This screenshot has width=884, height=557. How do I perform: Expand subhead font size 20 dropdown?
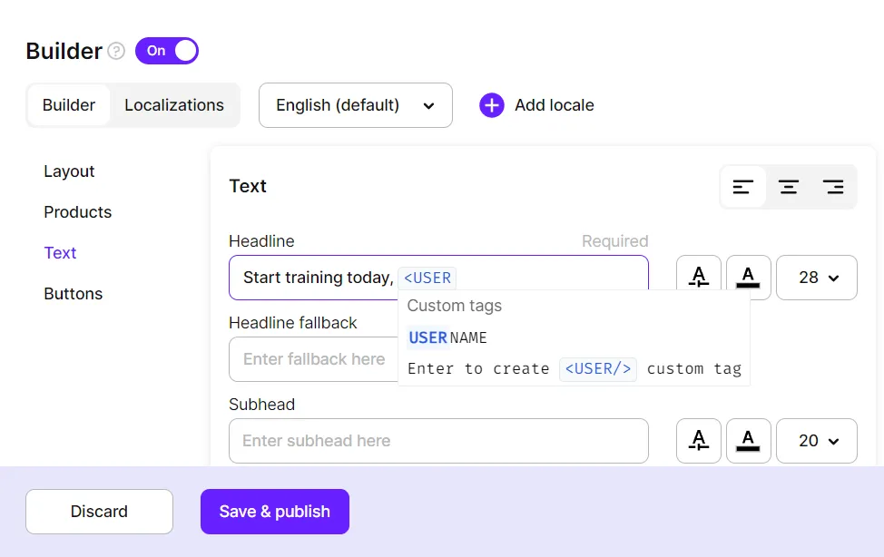[817, 441]
